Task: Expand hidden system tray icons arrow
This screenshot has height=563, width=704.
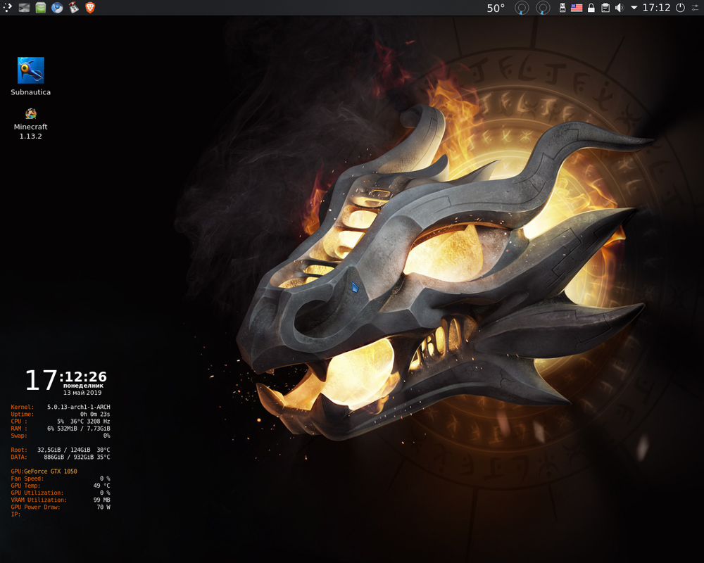Action: tap(634, 8)
